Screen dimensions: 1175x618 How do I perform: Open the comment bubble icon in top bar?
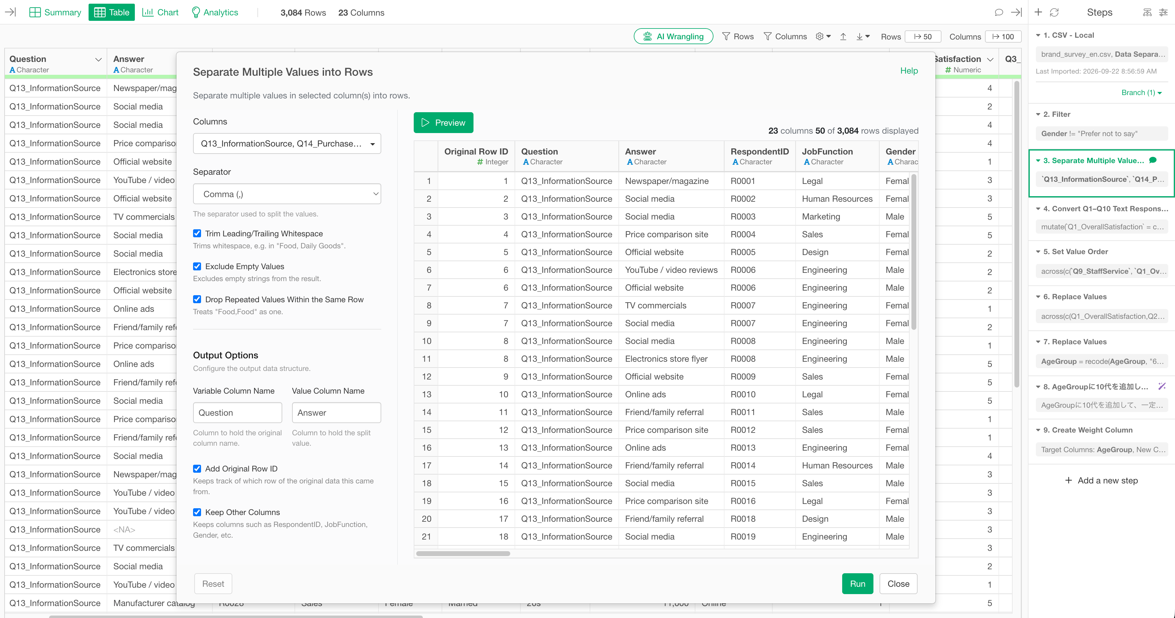click(998, 12)
